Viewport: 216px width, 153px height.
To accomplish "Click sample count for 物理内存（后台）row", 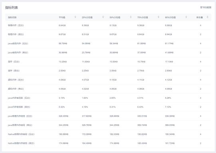I will coord(200,25).
